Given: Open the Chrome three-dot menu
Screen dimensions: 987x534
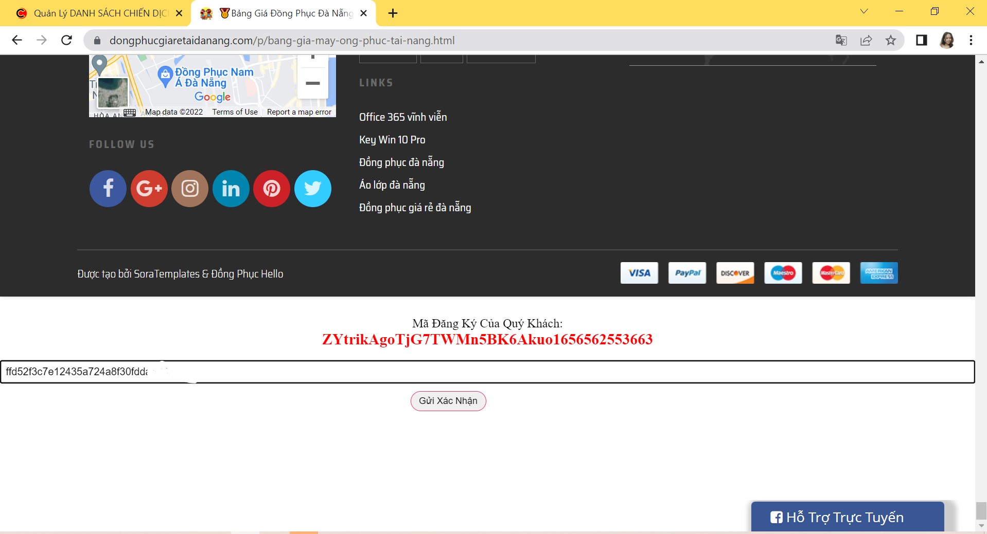Looking at the screenshot, I should 971,40.
